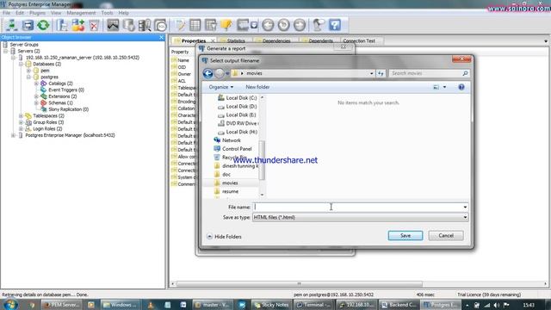The image size is (551, 310).
Task: Click the create new object toolbar icon
Action: pyautogui.click(x=78, y=25)
